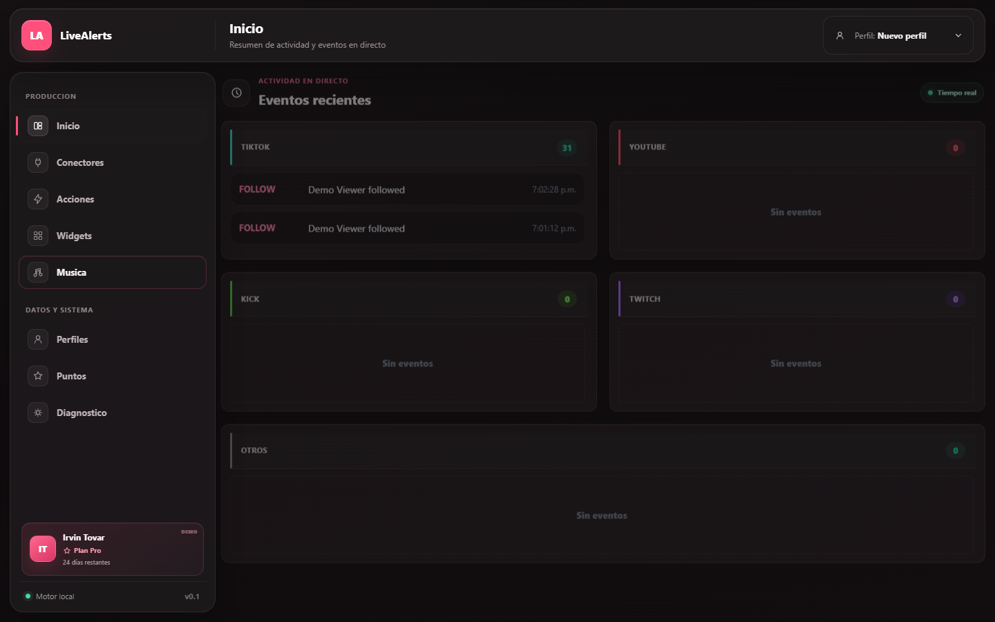Image resolution: width=995 pixels, height=622 pixels.
Task: Open Conectores section
Action: pos(113,162)
